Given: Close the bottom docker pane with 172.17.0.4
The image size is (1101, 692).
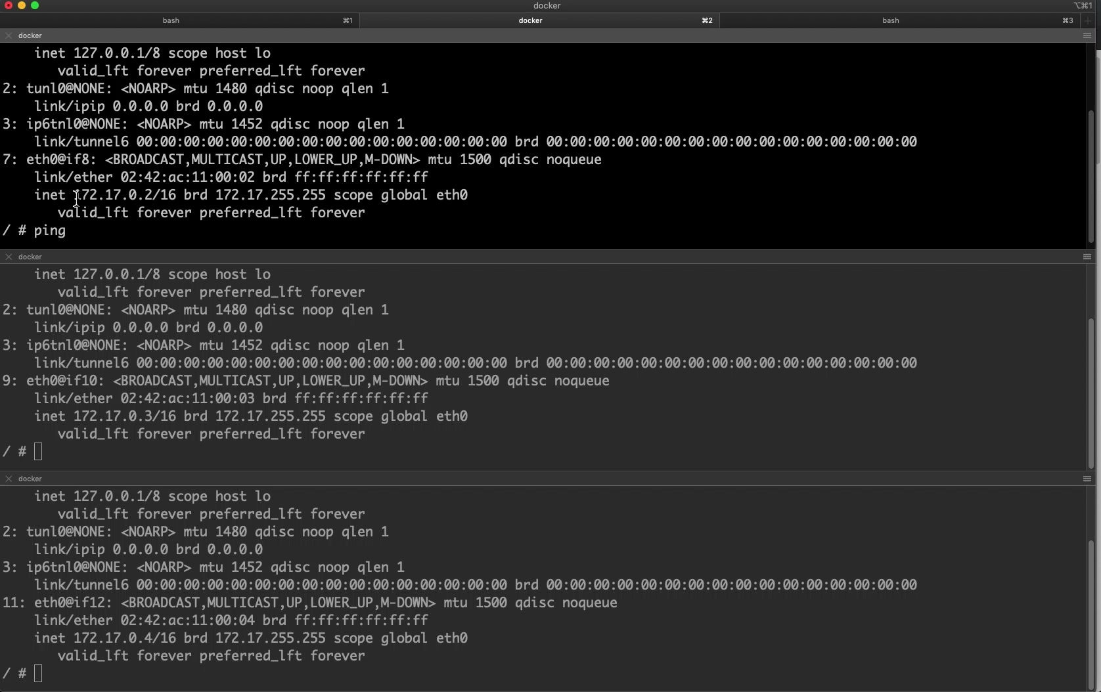Looking at the screenshot, I should pyautogui.click(x=9, y=479).
